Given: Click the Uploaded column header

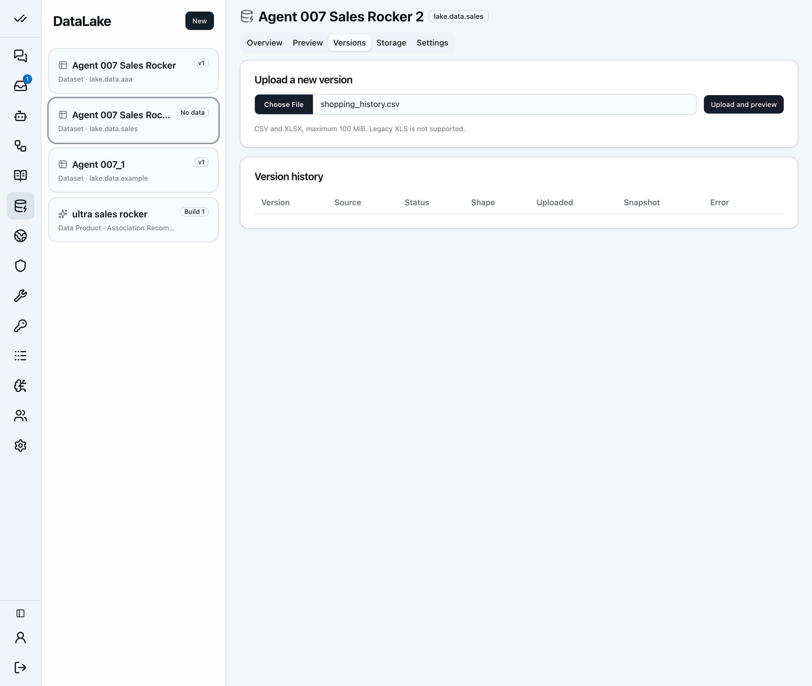Looking at the screenshot, I should [555, 202].
